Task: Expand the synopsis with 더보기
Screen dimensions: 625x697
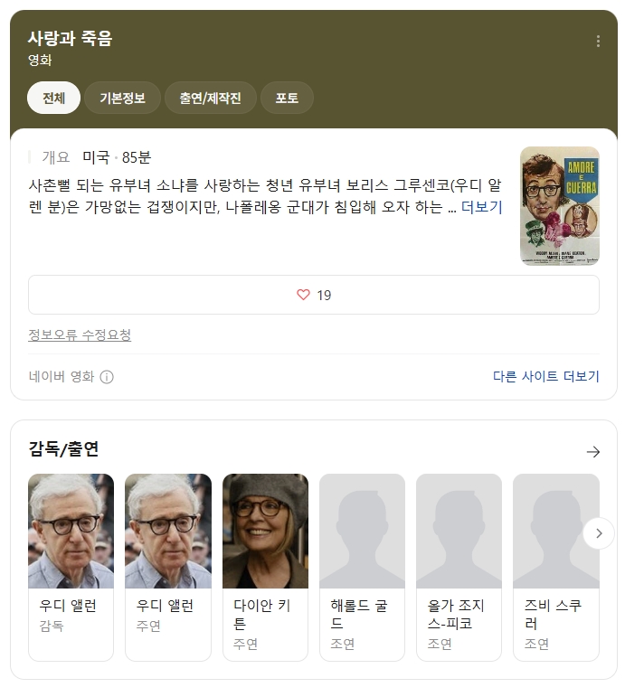Action: (481, 207)
